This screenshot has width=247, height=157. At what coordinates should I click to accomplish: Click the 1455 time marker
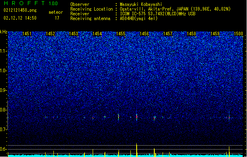click(x=121, y=34)
